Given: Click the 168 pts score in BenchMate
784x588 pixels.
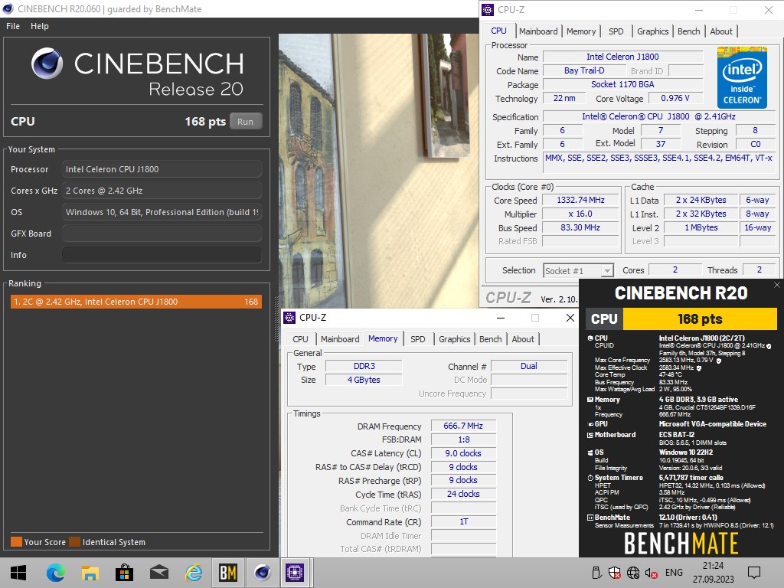Looking at the screenshot, I should [x=700, y=319].
